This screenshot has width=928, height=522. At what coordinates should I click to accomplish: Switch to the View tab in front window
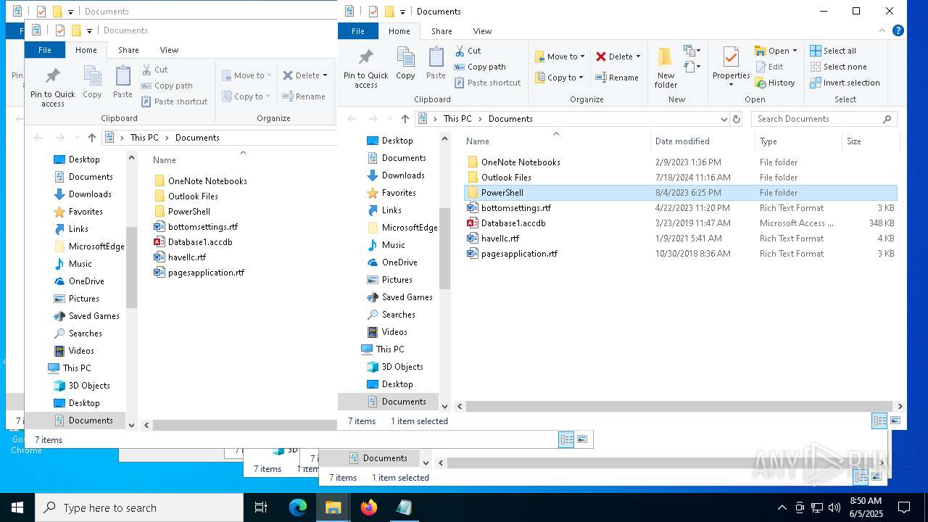pos(482,31)
